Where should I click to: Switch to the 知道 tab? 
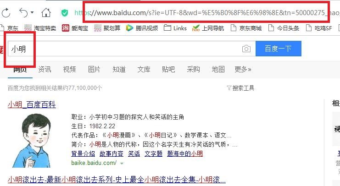119,70
